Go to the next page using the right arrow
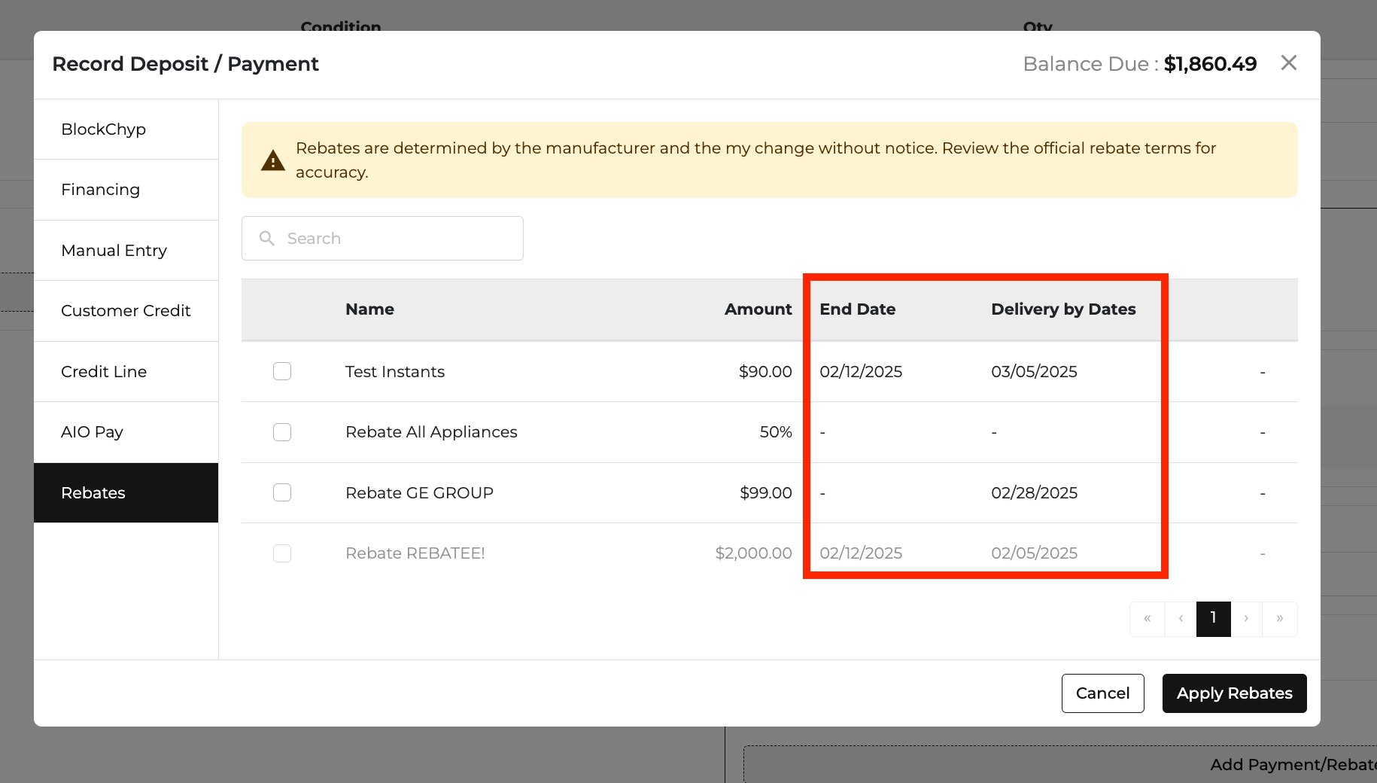The image size is (1377, 783). point(1246,619)
